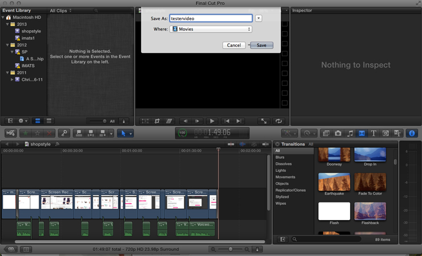Toggle skimming in timeline
The width and height of the screenshot is (422, 256).
point(231,144)
